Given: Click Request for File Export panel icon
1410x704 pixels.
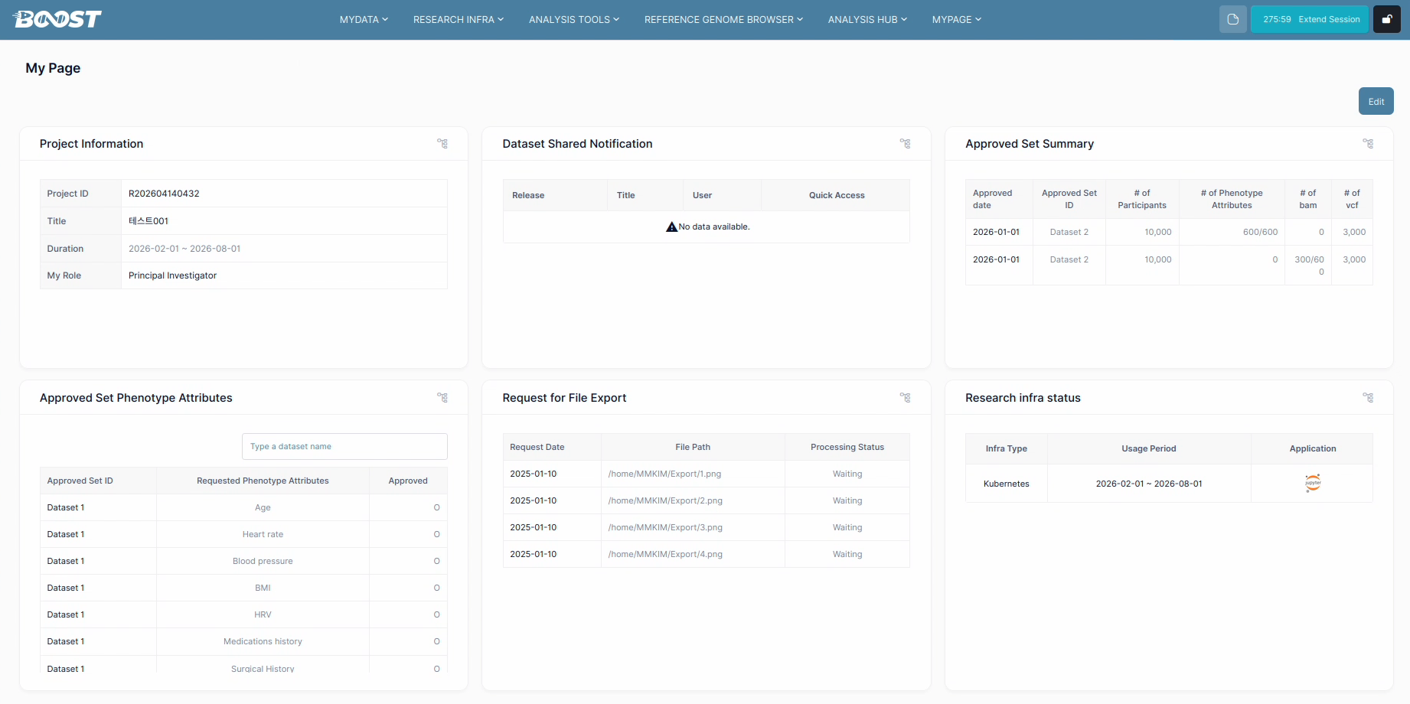Looking at the screenshot, I should point(906,397).
